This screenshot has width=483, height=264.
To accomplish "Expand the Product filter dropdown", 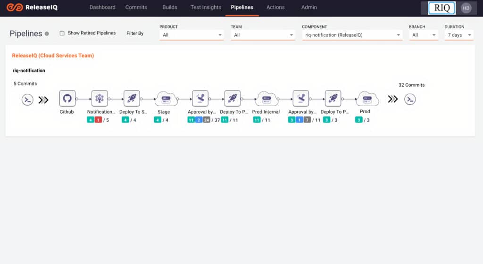I will tap(192, 35).
